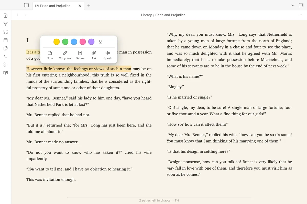Choose the green highlight color

click(65, 42)
